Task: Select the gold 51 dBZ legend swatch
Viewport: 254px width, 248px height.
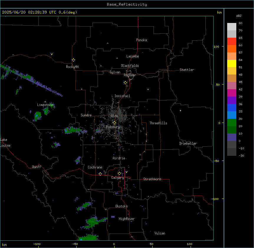Action: point(232,71)
